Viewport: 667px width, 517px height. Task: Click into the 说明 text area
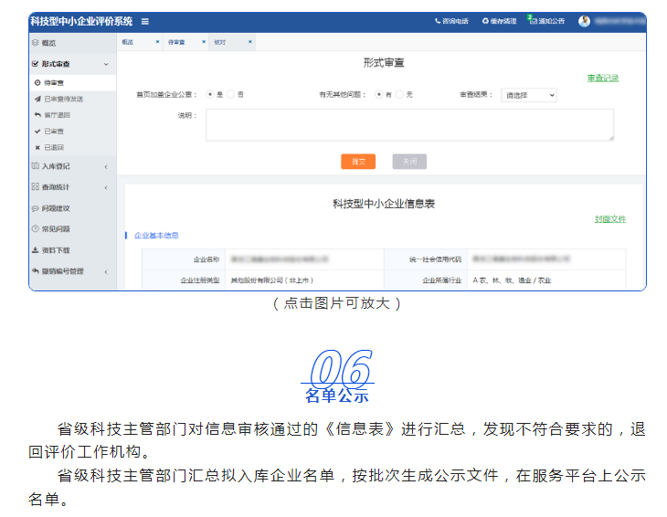(409, 125)
